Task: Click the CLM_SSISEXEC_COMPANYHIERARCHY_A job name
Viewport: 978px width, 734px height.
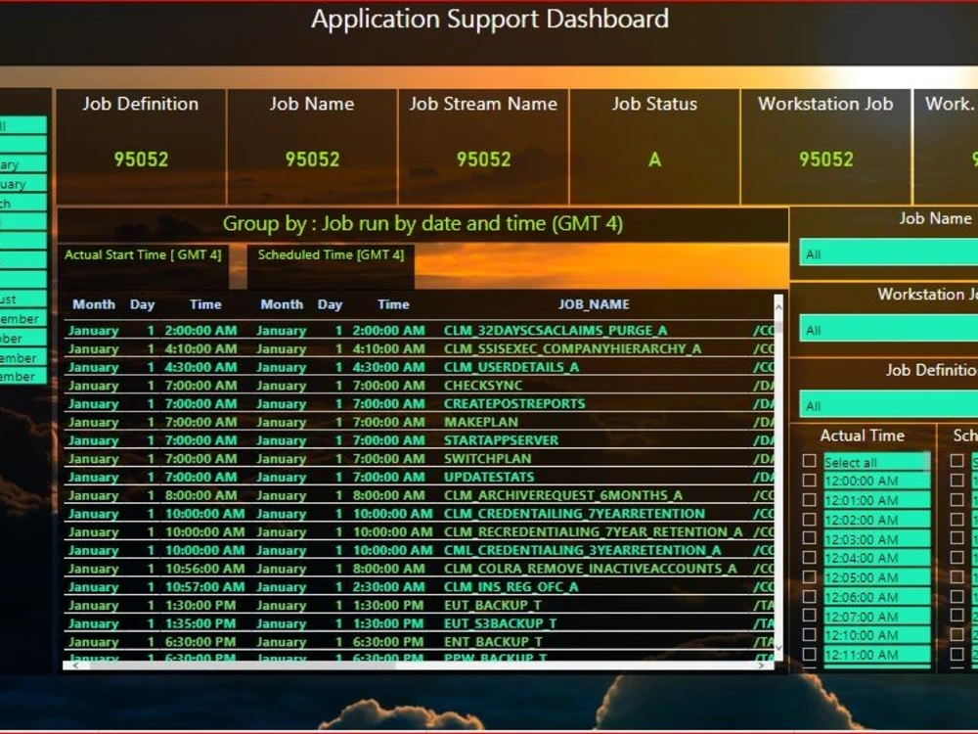Action: coord(572,348)
